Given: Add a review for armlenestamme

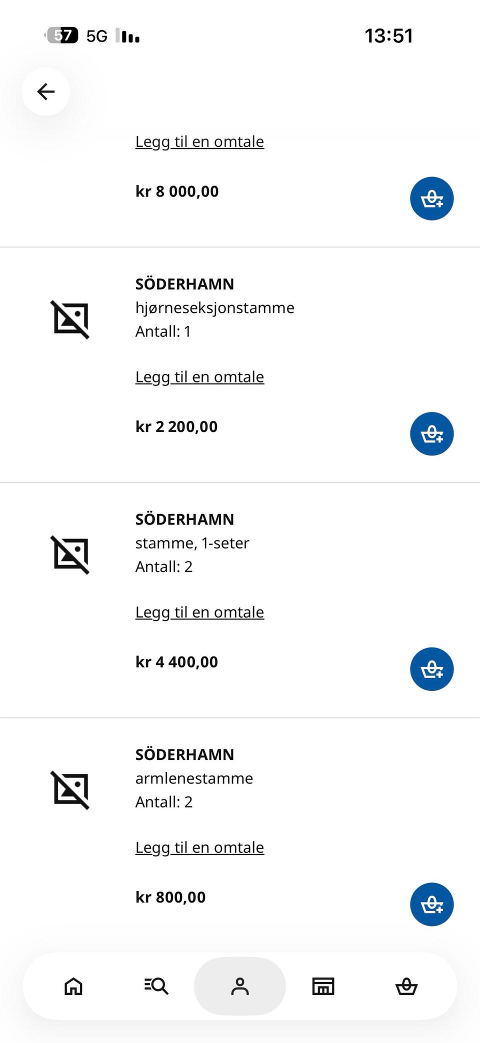Looking at the screenshot, I should coord(199,847).
